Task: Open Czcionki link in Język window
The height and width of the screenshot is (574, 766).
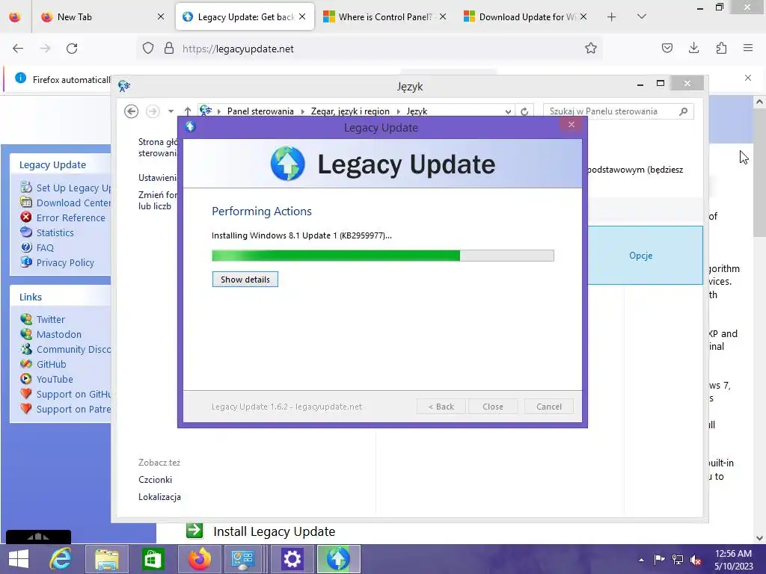Action: pos(155,479)
